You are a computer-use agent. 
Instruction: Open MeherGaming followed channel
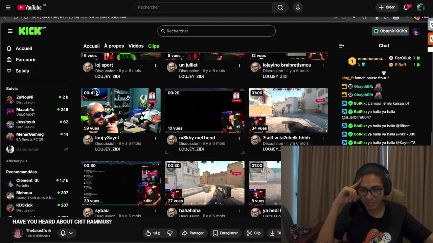point(37,137)
